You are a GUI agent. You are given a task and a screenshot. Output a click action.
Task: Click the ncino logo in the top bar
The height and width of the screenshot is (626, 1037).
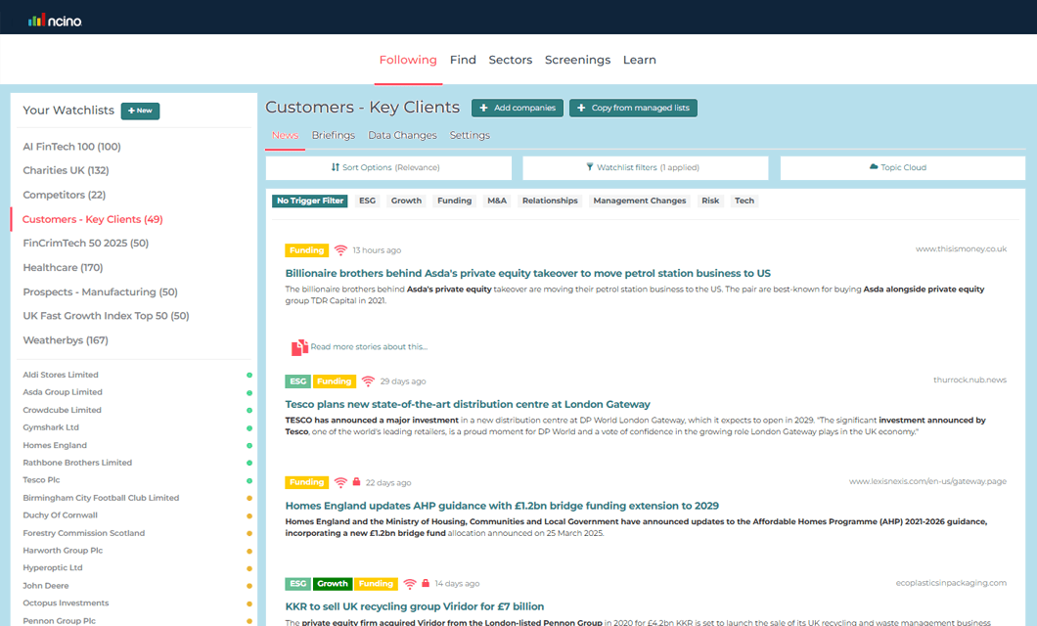(56, 19)
